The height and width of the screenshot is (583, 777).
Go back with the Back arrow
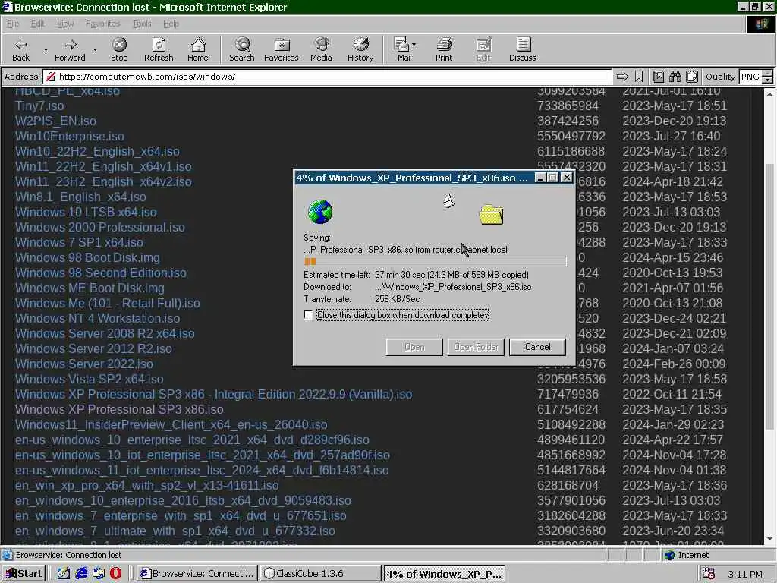pyautogui.click(x=20, y=49)
